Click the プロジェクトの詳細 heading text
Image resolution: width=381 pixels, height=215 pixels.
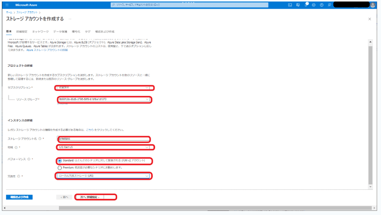(x=20, y=66)
